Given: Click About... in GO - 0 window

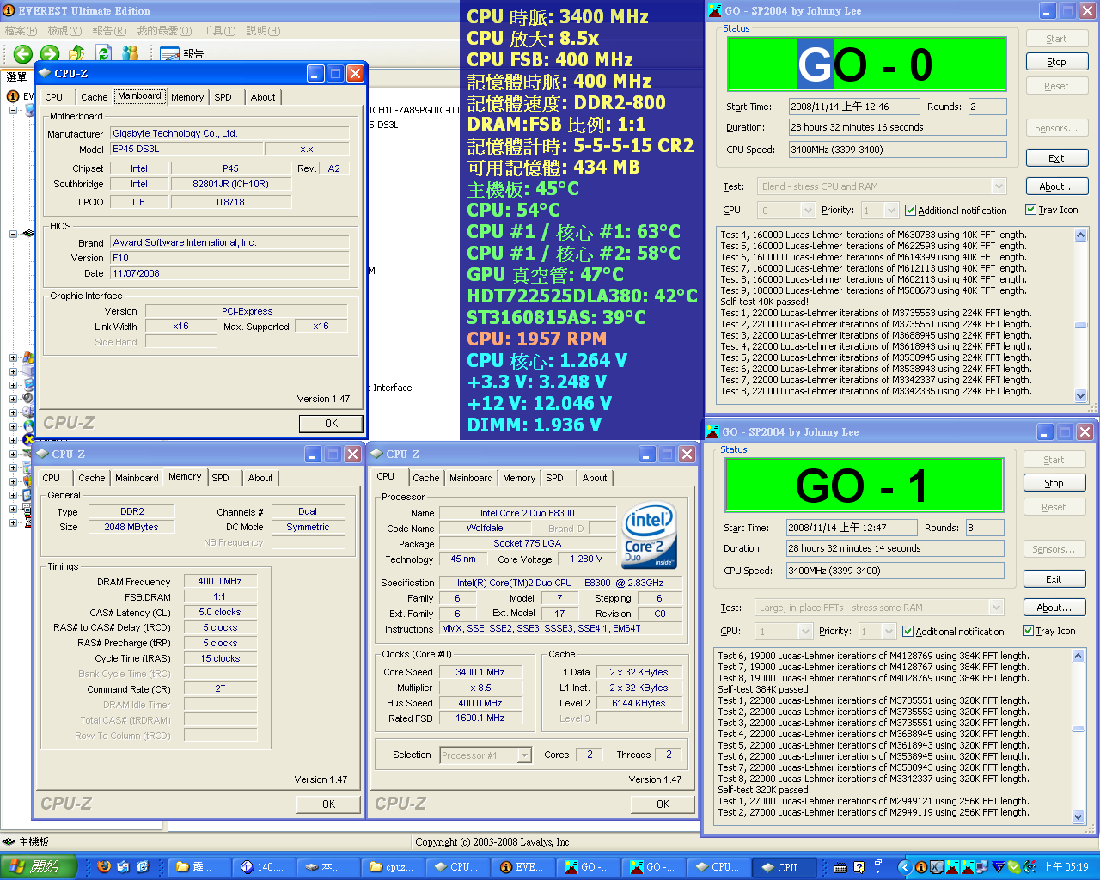Looking at the screenshot, I should pyautogui.click(x=1056, y=186).
